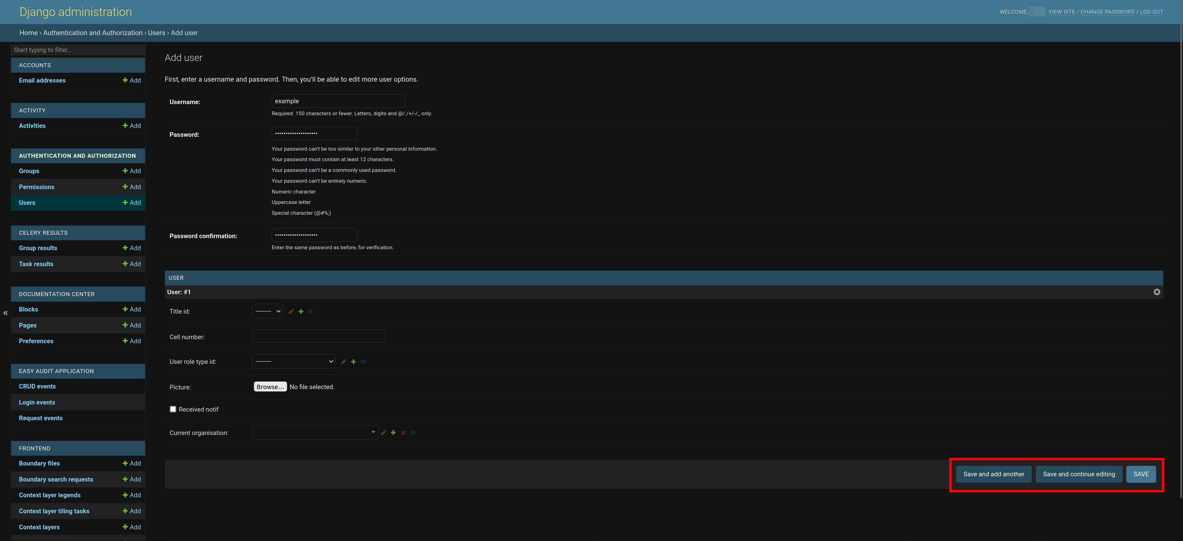The width and height of the screenshot is (1183, 541).
Task: Open the Title id dropdown
Action: coord(267,311)
